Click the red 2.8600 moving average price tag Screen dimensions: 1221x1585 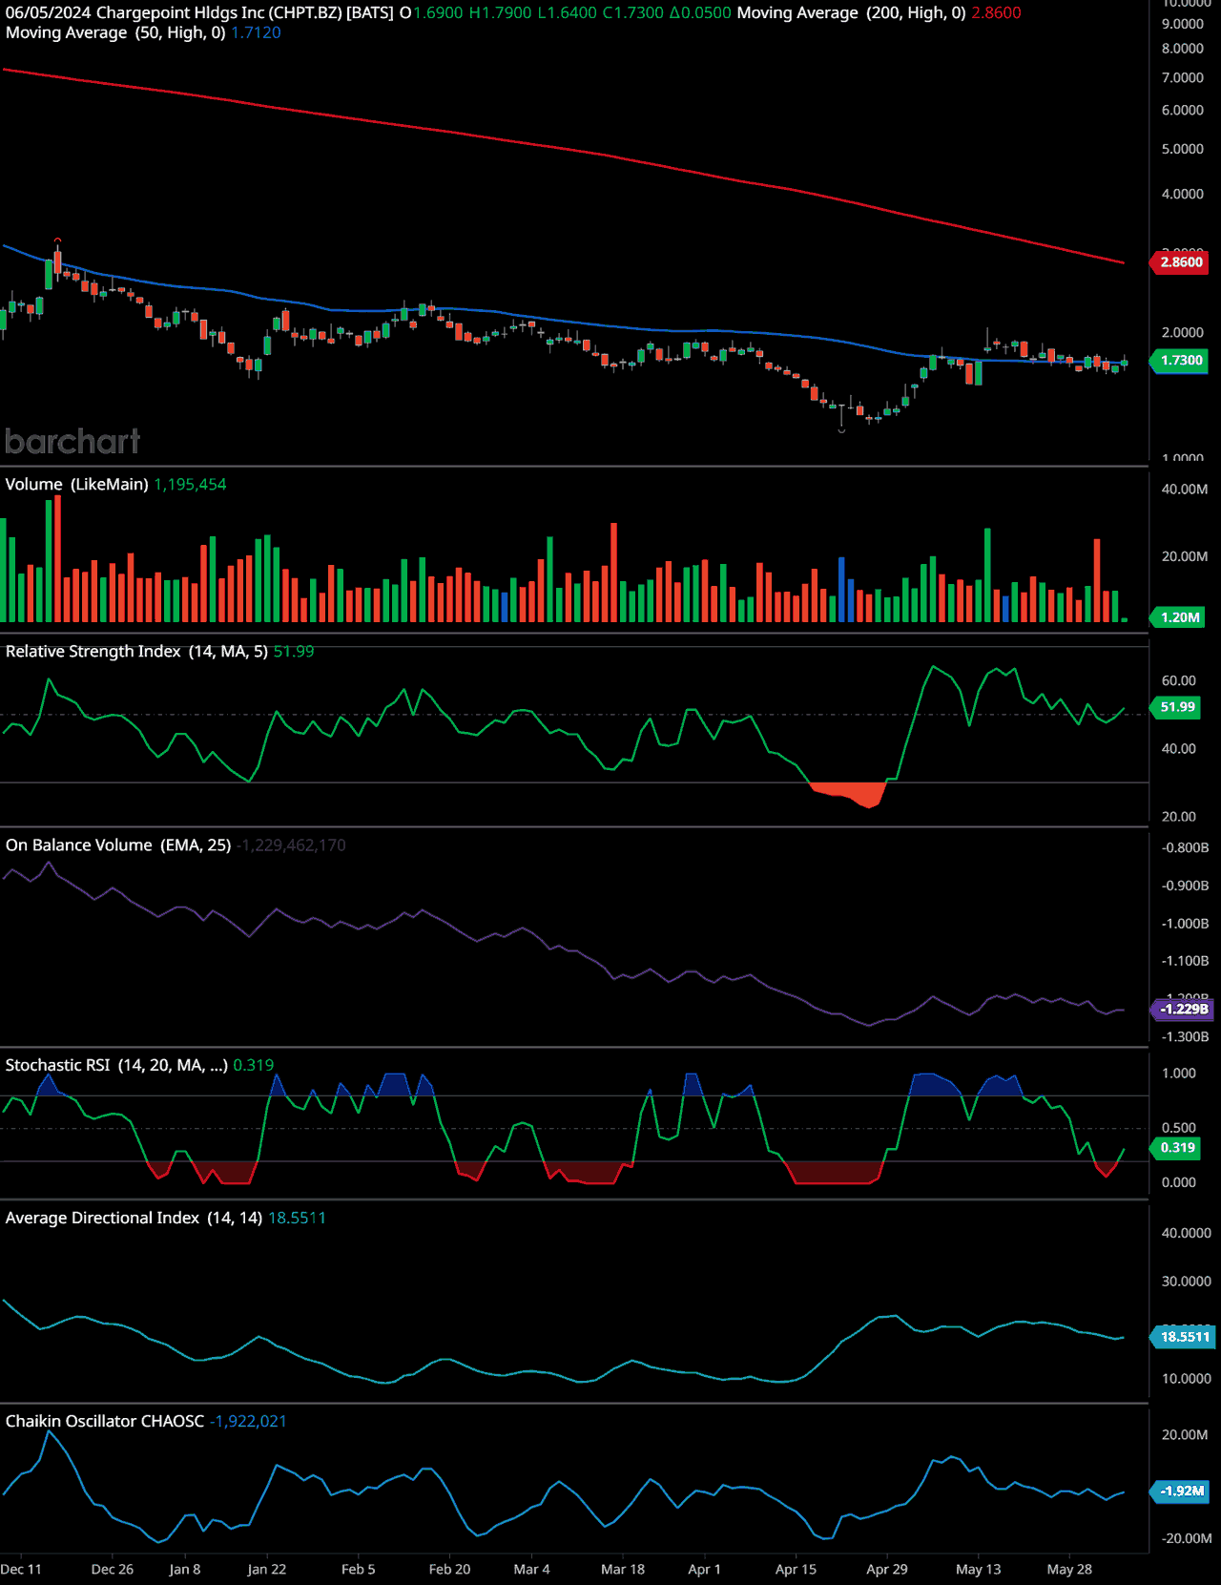1181,262
